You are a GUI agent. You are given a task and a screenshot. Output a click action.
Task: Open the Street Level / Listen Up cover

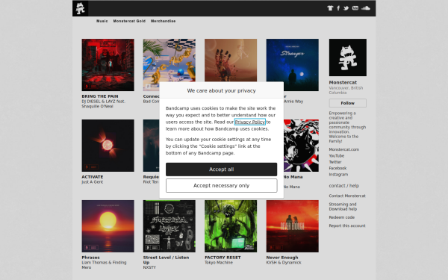169,226
